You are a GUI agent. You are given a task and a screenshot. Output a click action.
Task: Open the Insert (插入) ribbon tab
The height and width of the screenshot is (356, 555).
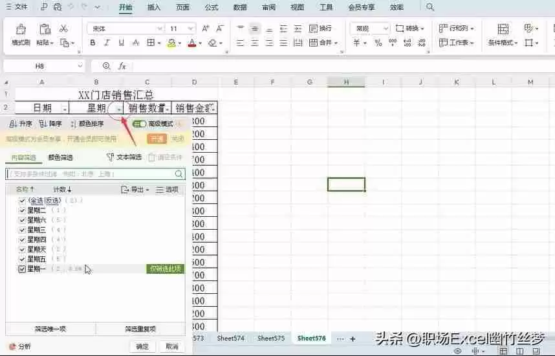pos(153,7)
